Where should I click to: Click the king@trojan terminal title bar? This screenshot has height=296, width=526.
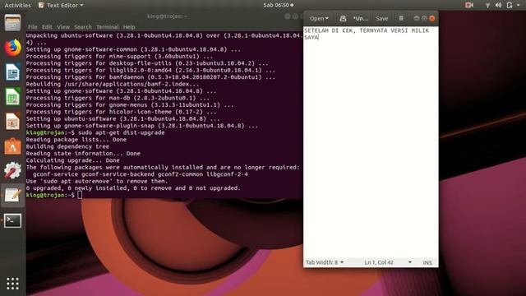click(167, 16)
